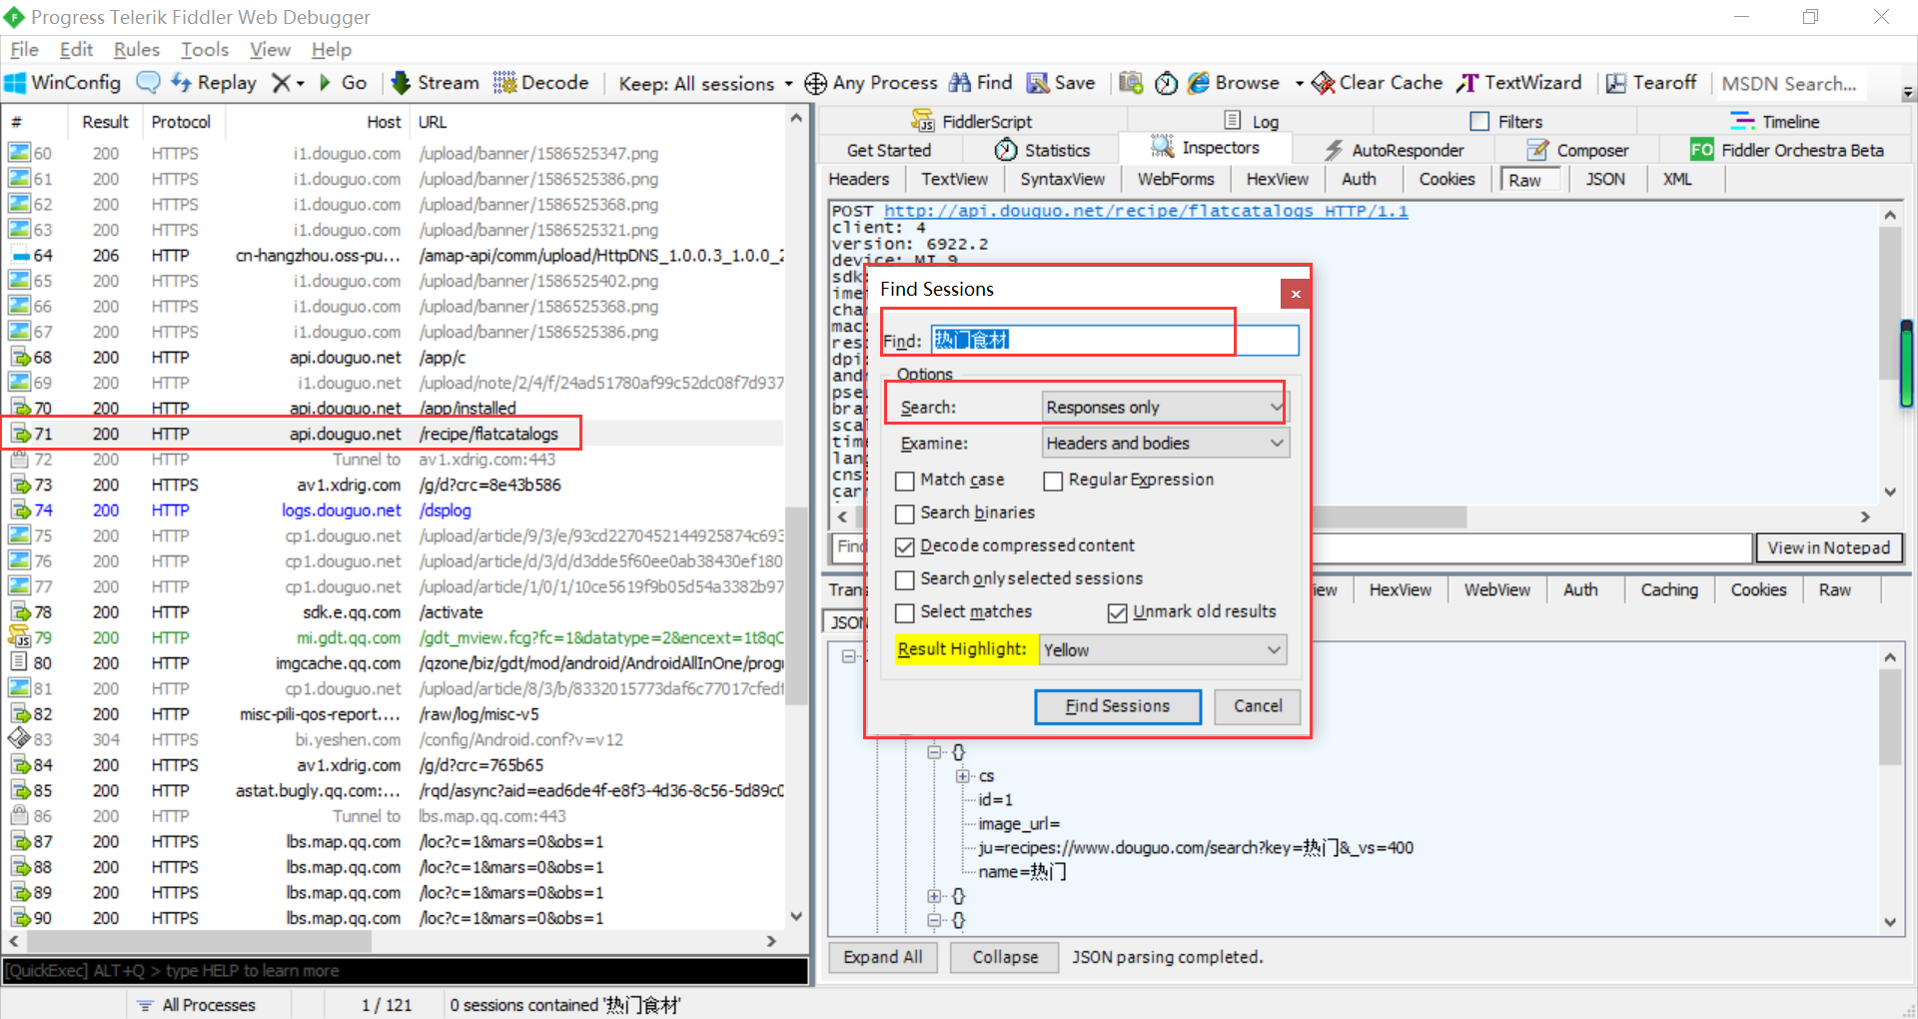Uncheck Decode compressed content
This screenshot has width=1918, height=1019.
click(905, 546)
